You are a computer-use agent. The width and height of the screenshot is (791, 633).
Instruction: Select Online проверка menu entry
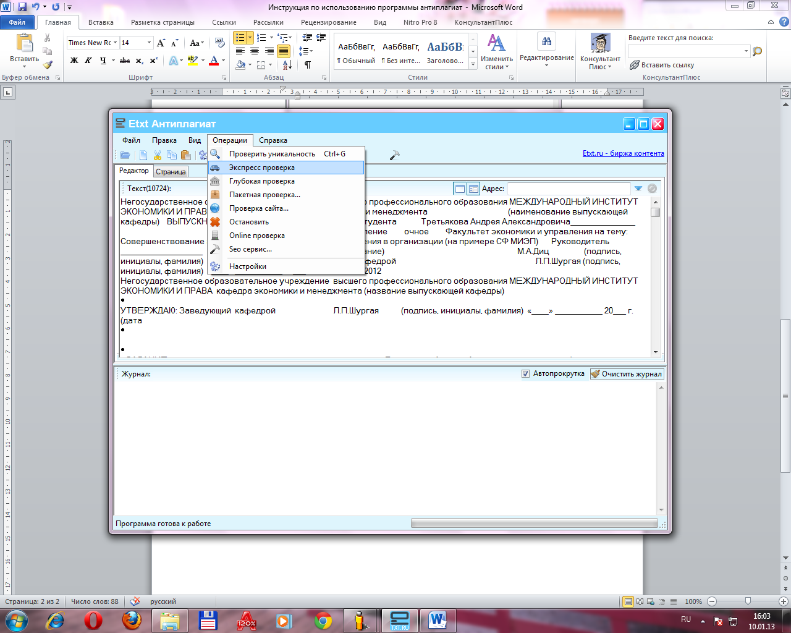286,236
